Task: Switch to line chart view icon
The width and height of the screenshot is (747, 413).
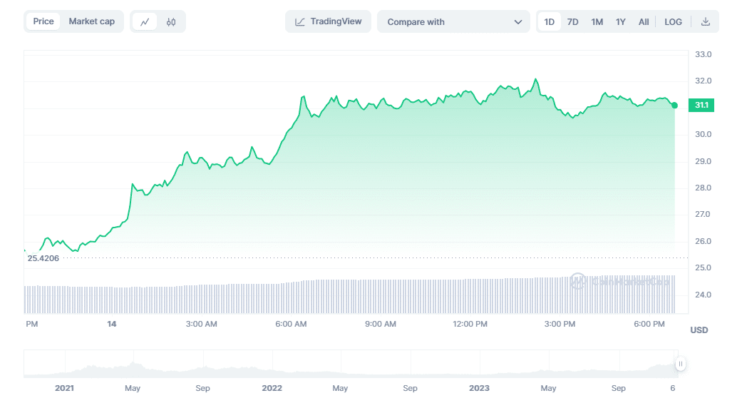Action: pos(145,21)
